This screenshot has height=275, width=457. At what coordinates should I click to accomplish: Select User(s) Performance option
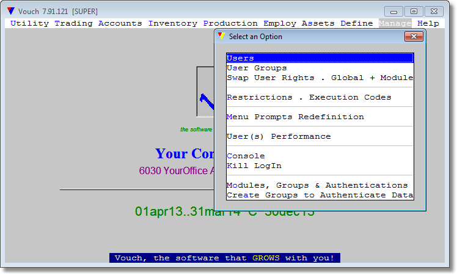point(320,136)
